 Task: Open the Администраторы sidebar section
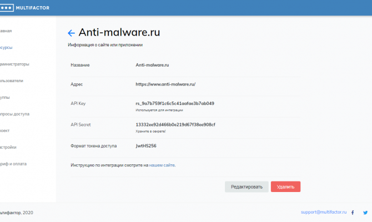[14, 64]
